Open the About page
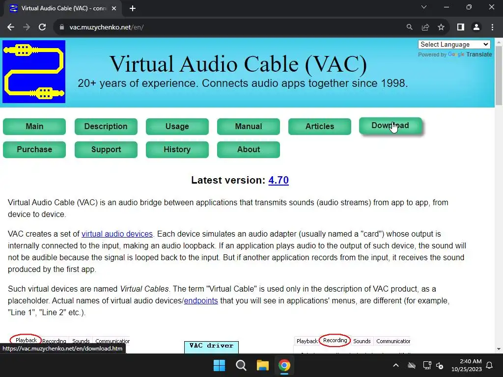The image size is (503, 377). 248,149
